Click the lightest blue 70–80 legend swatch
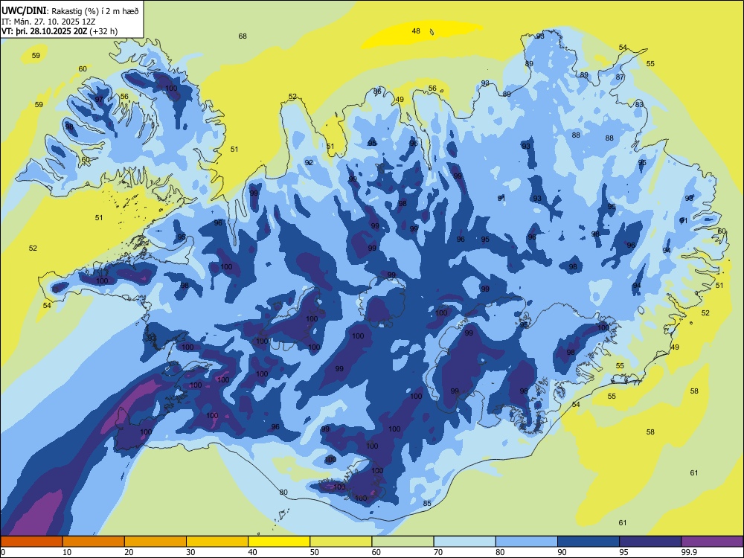 [464, 542]
